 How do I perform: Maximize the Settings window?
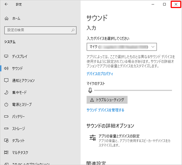[164, 4]
